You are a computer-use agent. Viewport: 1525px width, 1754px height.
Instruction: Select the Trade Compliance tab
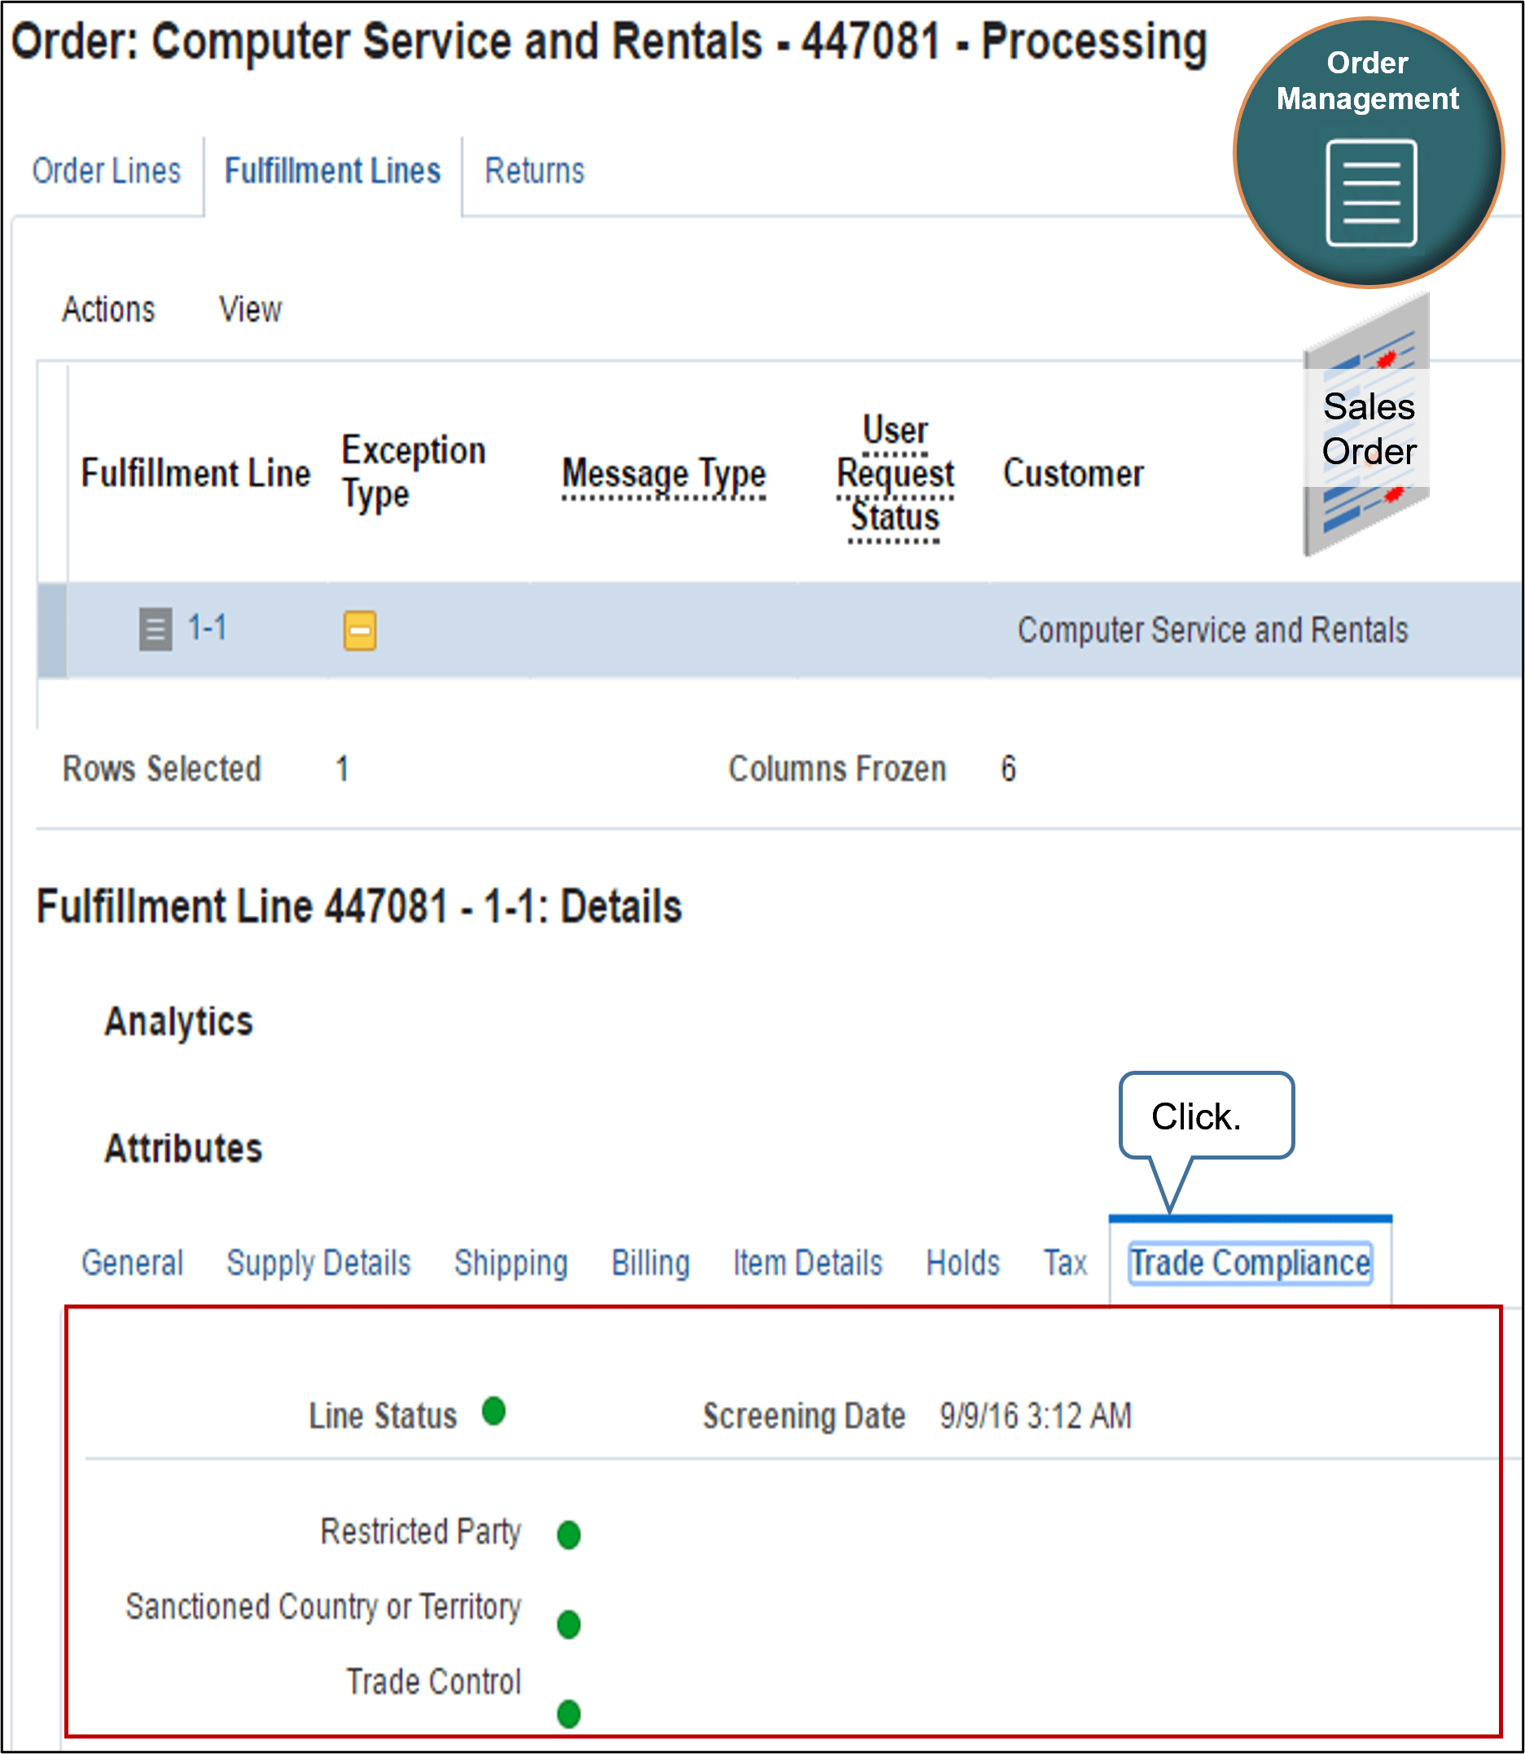(1249, 1263)
